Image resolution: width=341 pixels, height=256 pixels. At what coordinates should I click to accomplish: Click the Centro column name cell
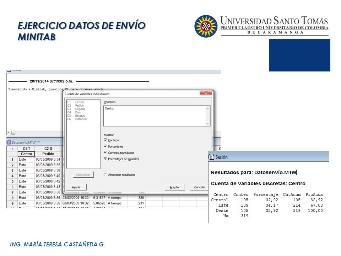tap(26, 154)
